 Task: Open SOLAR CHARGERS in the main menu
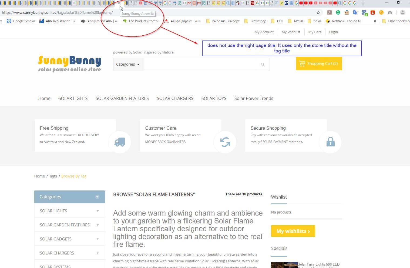[175, 98]
